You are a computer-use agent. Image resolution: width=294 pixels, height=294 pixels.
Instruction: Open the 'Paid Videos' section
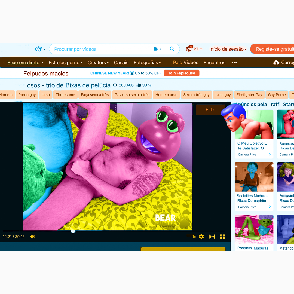pyautogui.click(x=185, y=62)
